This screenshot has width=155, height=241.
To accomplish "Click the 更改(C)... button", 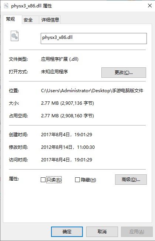I will [x=124, y=73].
